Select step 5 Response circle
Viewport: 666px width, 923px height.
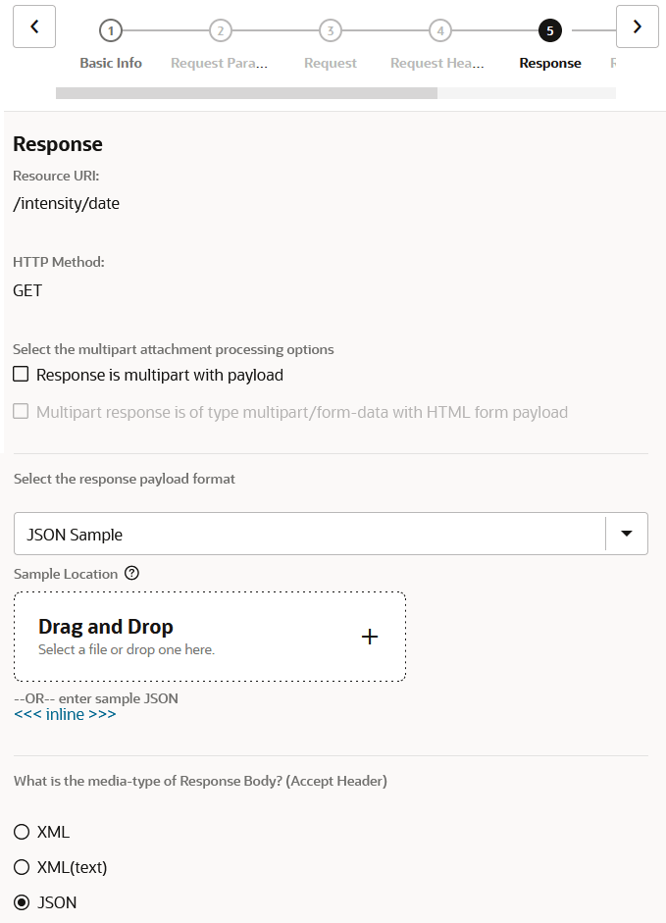pos(550,30)
